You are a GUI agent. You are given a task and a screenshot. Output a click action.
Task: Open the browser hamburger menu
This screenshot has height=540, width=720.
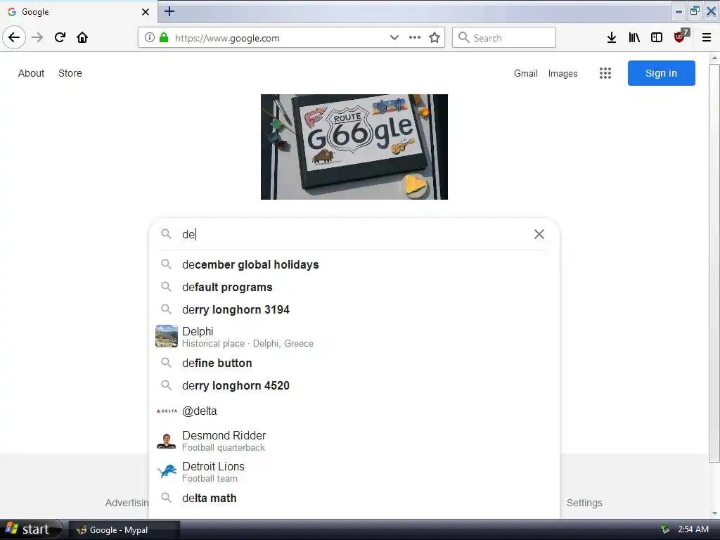tap(706, 38)
